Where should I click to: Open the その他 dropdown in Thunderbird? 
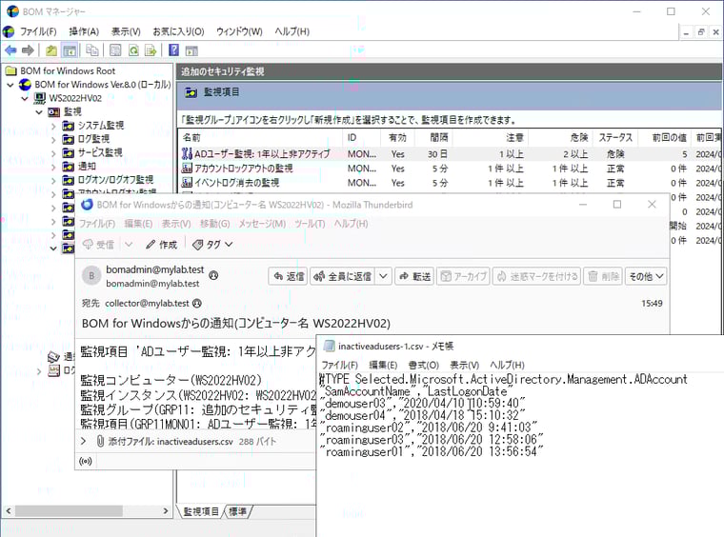(x=646, y=276)
